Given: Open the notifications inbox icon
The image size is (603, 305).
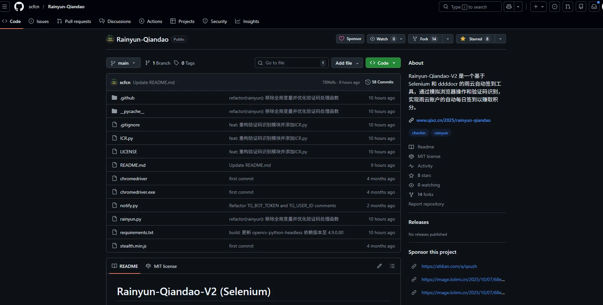Looking at the screenshot, I should click(x=594, y=7).
